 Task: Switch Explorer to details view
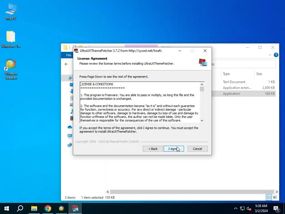pos(269,197)
